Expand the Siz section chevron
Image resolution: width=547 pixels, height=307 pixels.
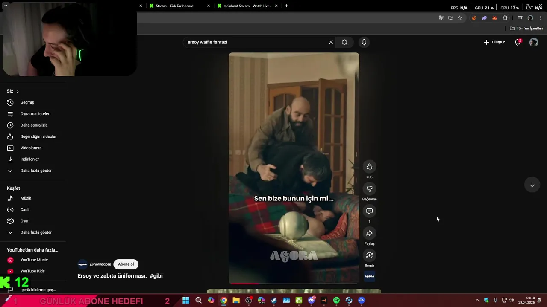pyautogui.click(x=18, y=91)
